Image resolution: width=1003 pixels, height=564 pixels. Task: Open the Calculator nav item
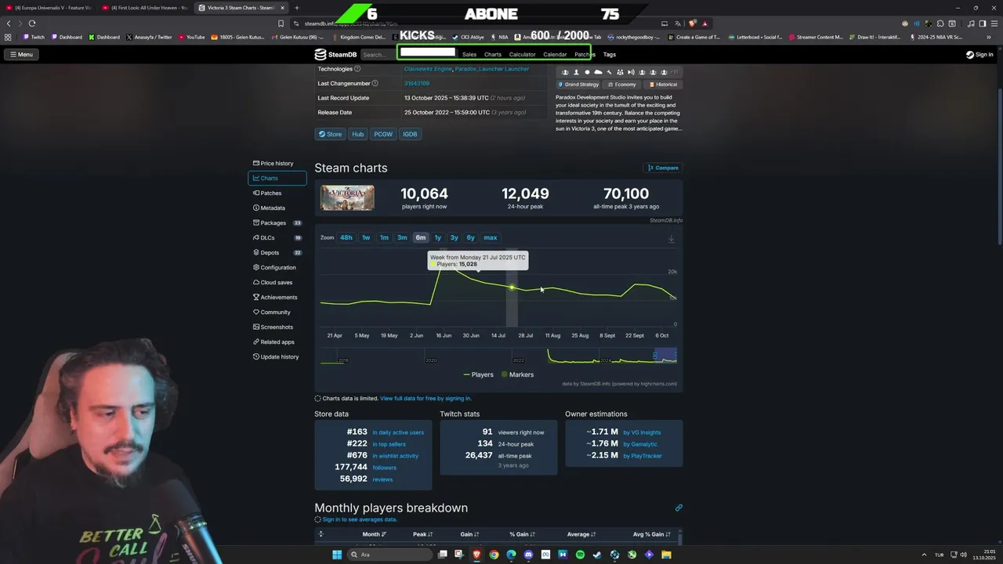coord(523,55)
